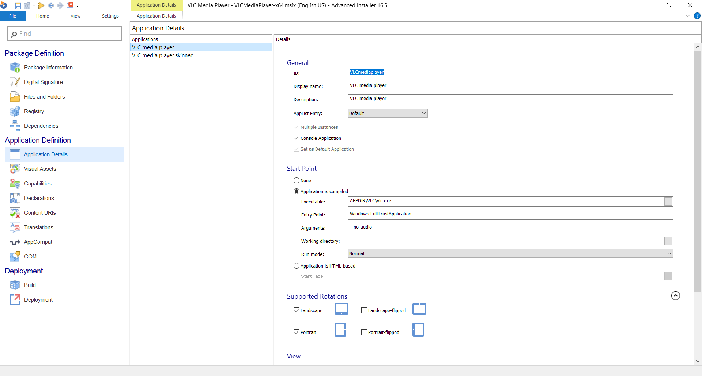Screen dimensions: 702x376
Task: Collapse the ribbon using the chevron
Action: (688, 16)
